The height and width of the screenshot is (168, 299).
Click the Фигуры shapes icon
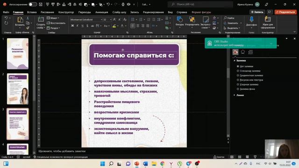[179, 20]
